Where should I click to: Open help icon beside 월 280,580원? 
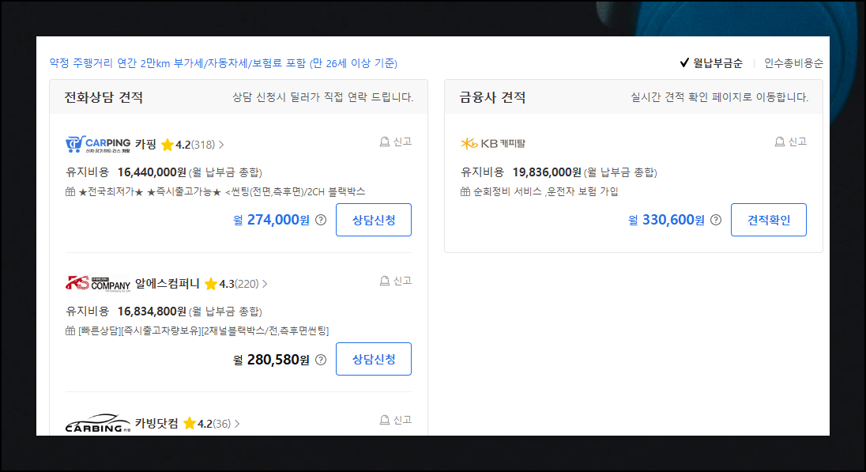[321, 360]
